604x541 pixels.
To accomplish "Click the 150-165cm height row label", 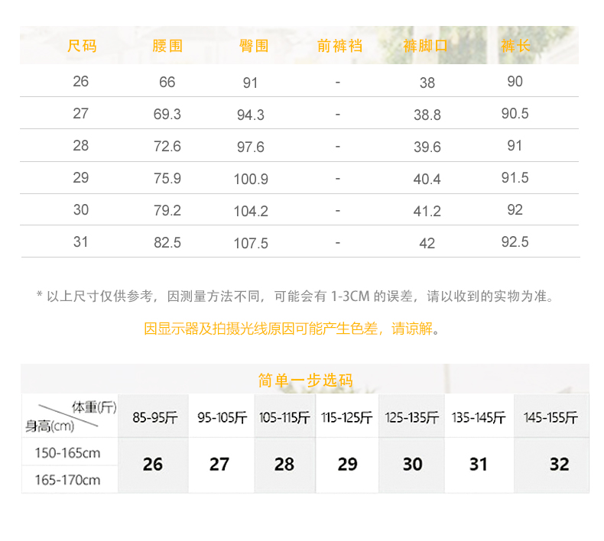I will tap(67, 453).
